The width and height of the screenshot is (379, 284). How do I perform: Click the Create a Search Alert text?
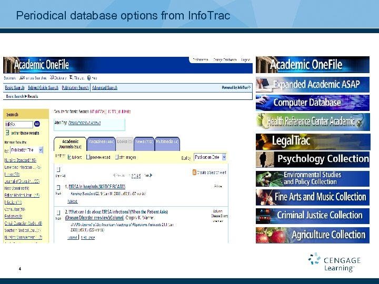(212, 173)
